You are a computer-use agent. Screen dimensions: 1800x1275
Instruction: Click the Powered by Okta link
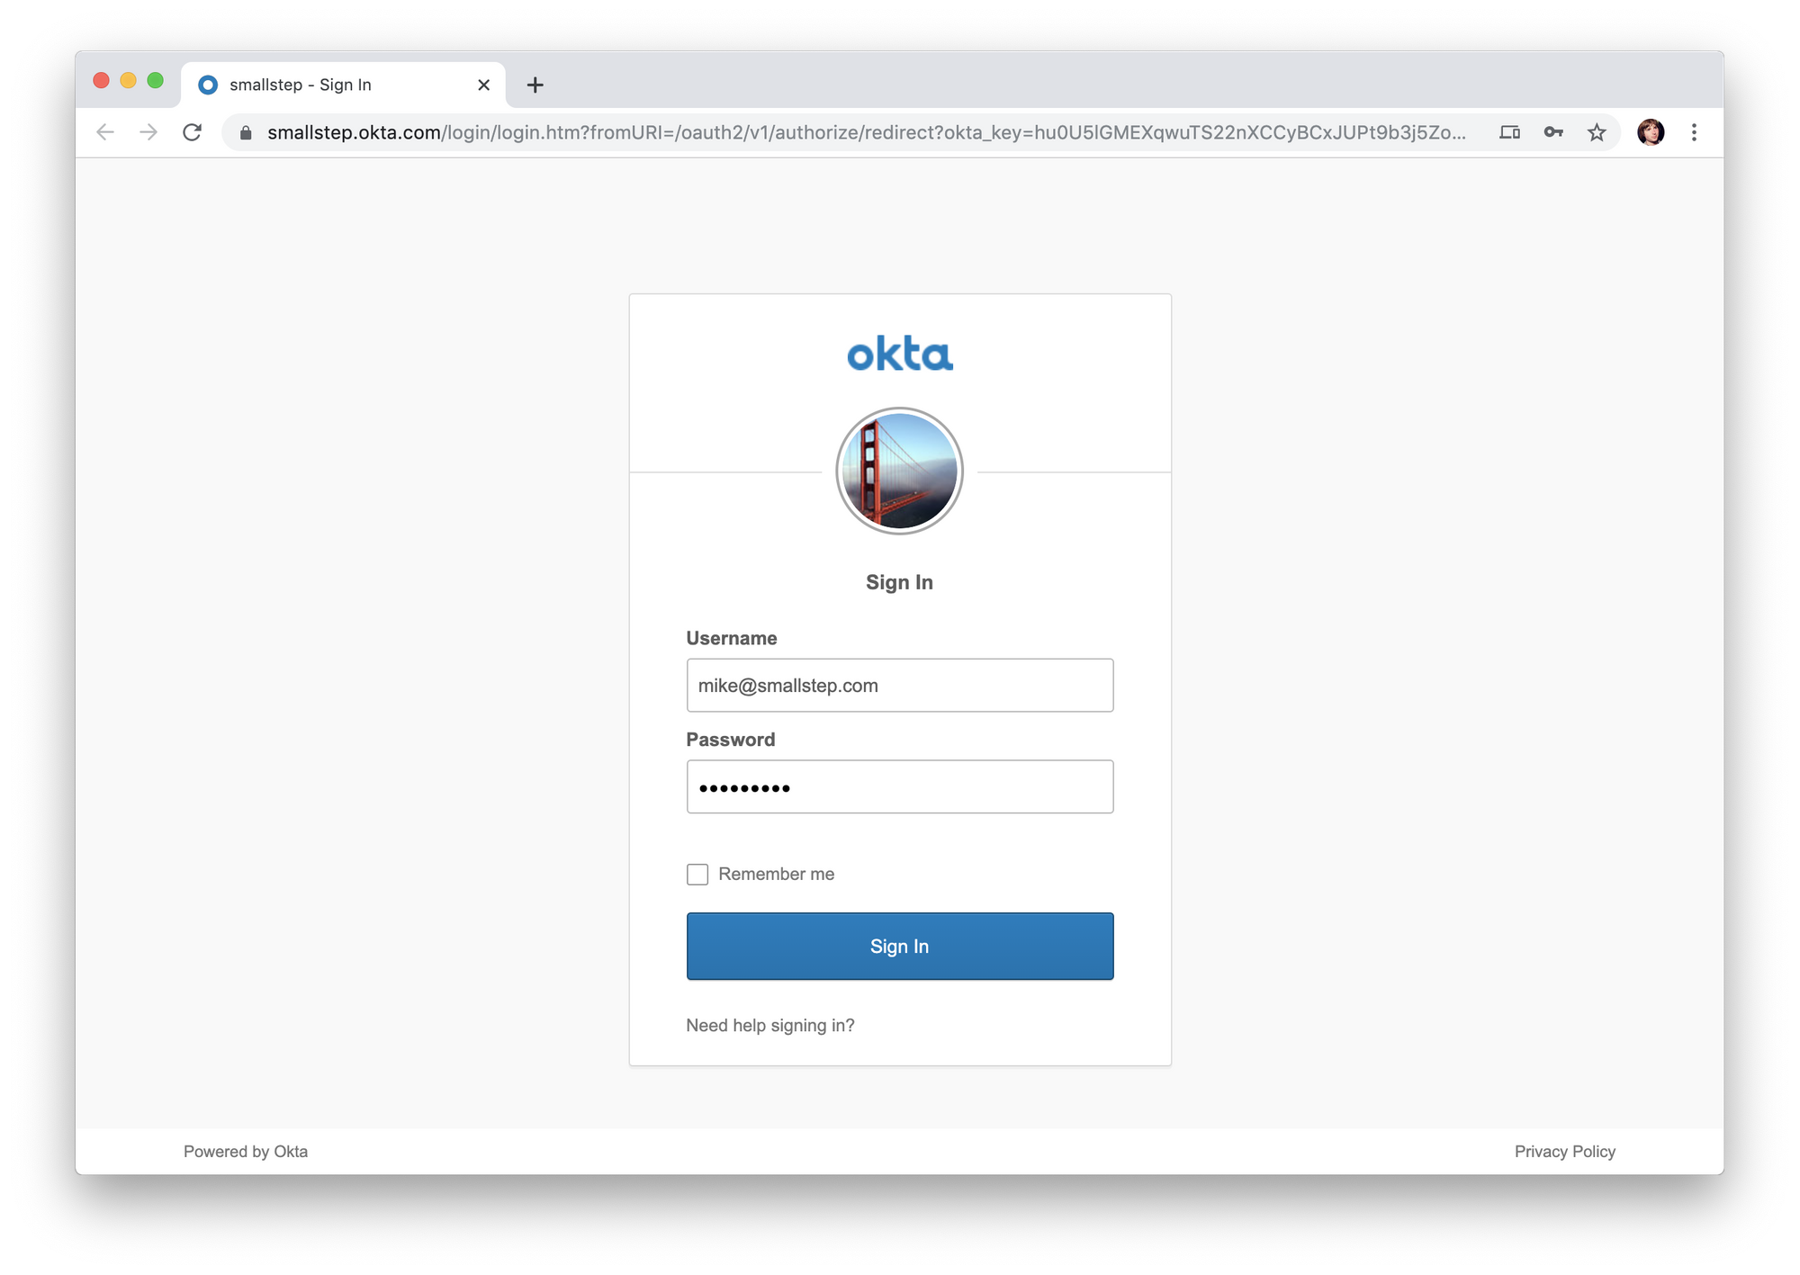click(x=246, y=1151)
